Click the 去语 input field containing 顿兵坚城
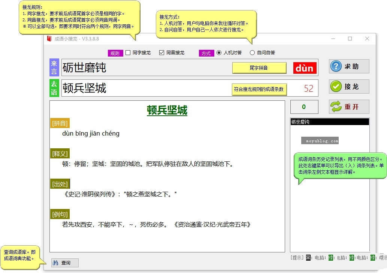Screen dimensions: 387x273 coord(146,88)
